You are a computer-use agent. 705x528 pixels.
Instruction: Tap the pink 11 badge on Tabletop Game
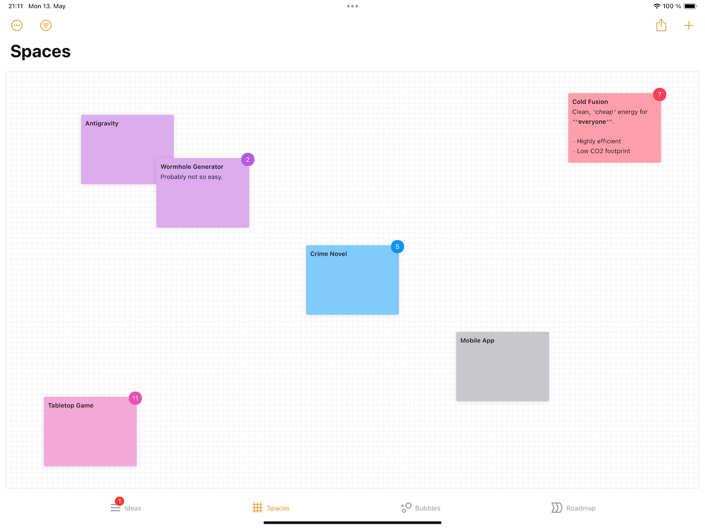tap(135, 399)
